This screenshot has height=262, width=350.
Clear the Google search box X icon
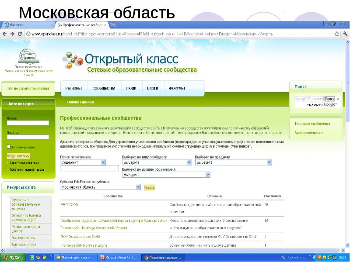coord(338,99)
